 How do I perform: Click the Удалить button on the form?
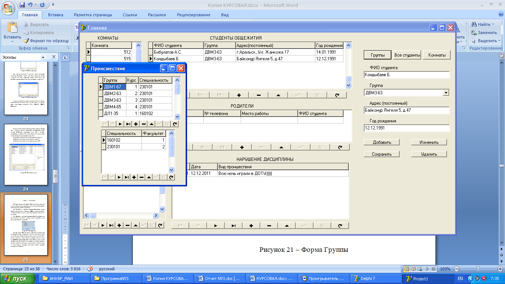click(x=428, y=154)
